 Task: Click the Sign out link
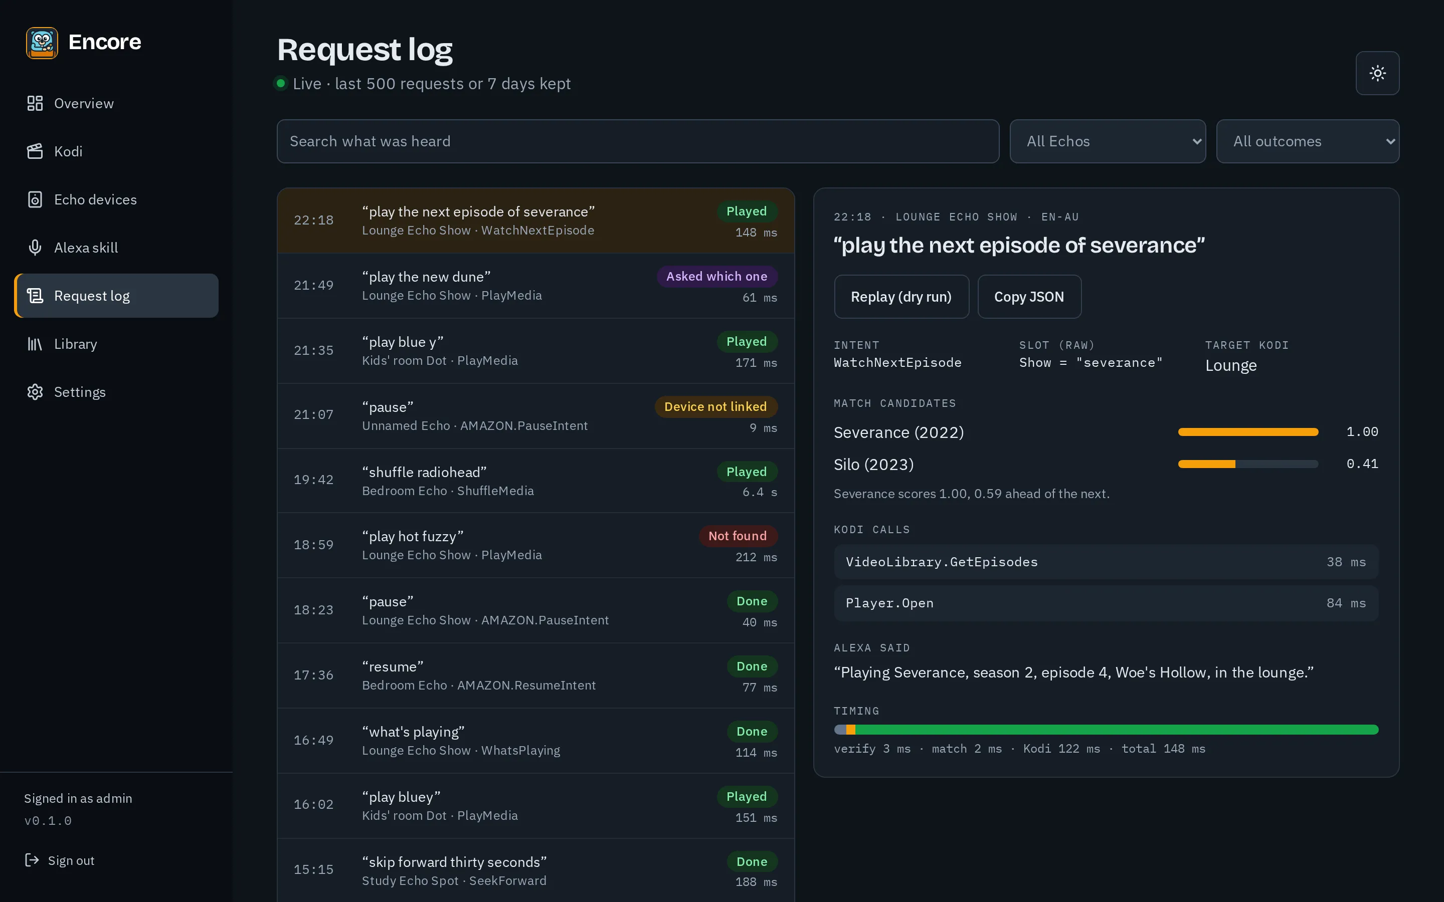[60, 860]
